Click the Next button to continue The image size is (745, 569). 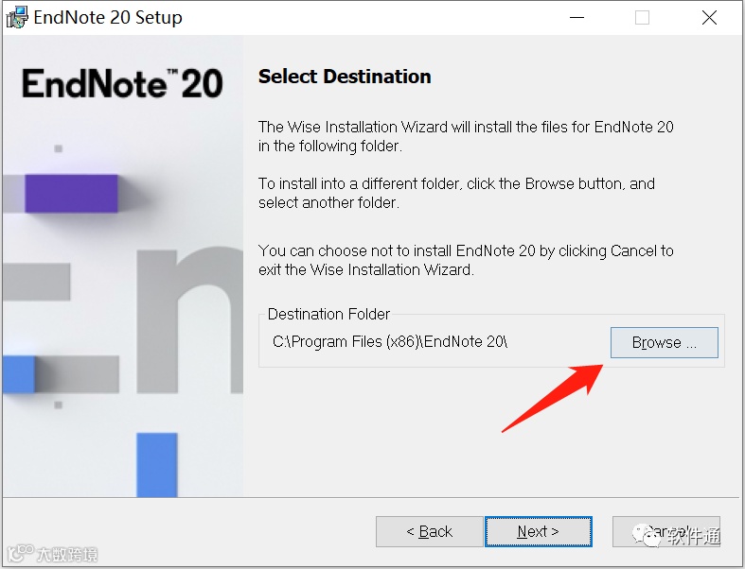tap(539, 531)
